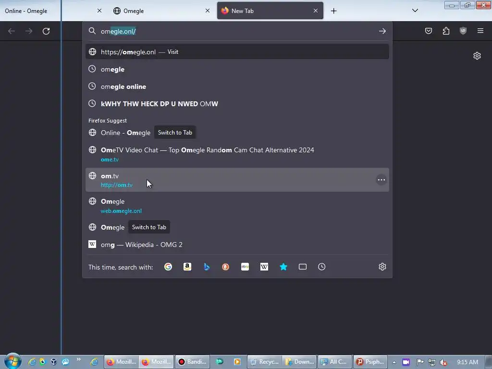This screenshot has height=369, width=492.
Task: Click in the address bar text field
Action: click(x=238, y=31)
